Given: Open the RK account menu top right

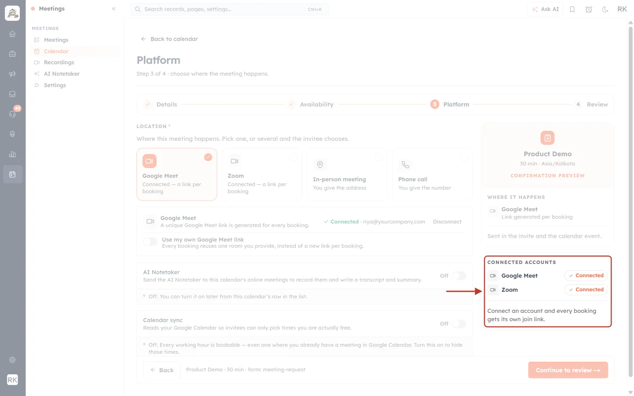Looking at the screenshot, I should point(622,9).
